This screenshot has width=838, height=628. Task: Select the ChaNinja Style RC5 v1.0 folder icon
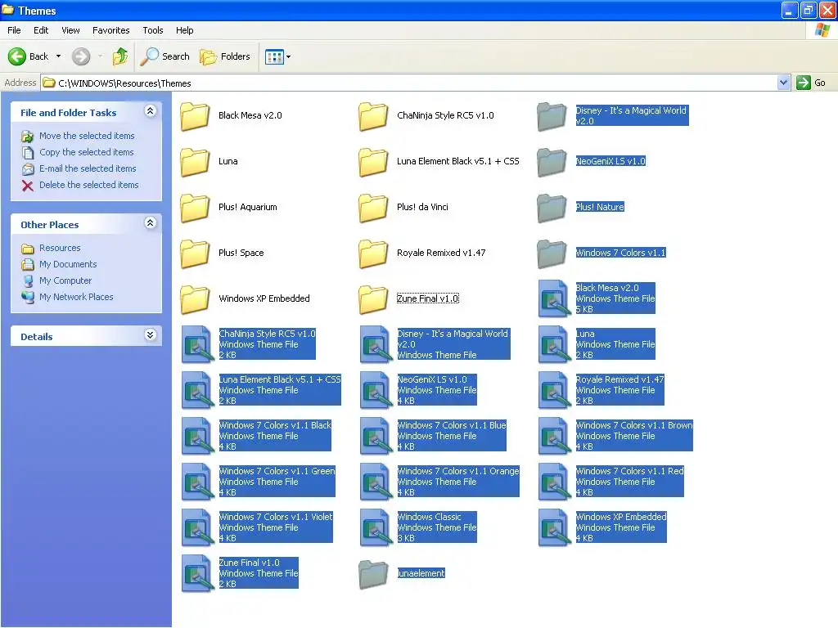click(373, 116)
